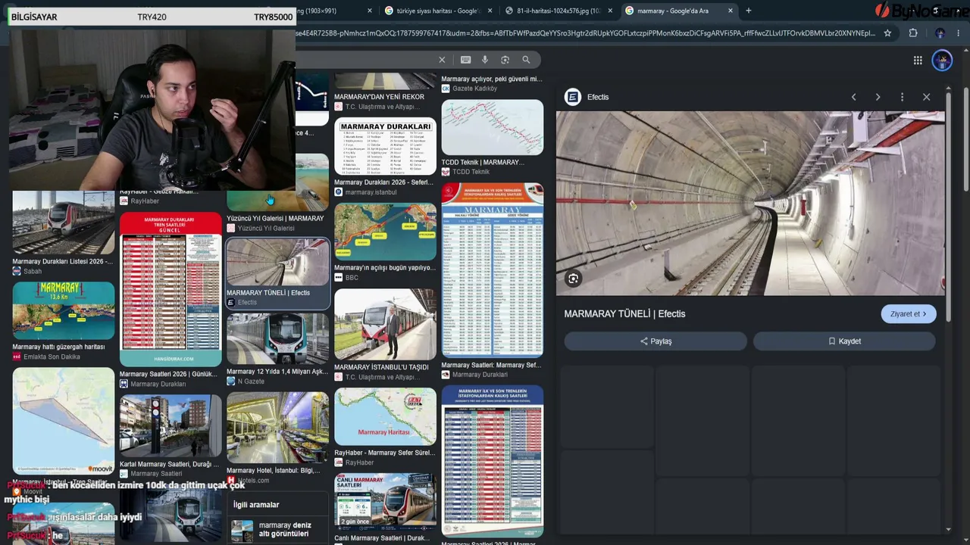The height and width of the screenshot is (545, 970).
Task: Click the Yüzüncü Yıl Galerisi | MARMARAY caption
Action: point(275,219)
